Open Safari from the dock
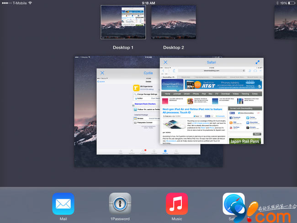Screen dimensions: 297x223 pyautogui.click(x=233, y=204)
